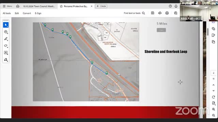
Task: Open the Convert menu
Action: click(27, 13)
